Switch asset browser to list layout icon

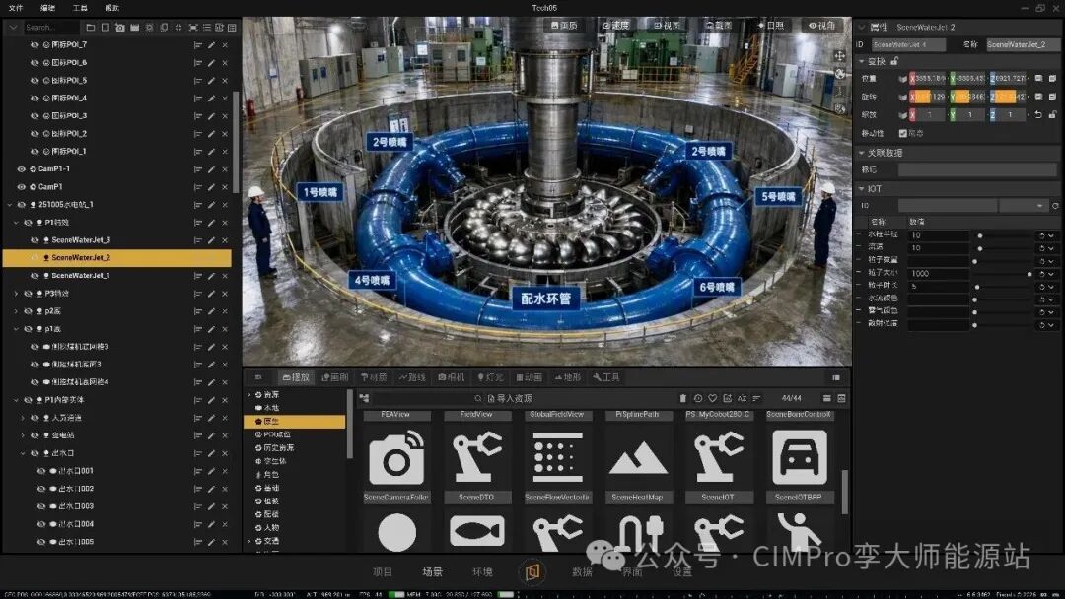coord(826,398)
